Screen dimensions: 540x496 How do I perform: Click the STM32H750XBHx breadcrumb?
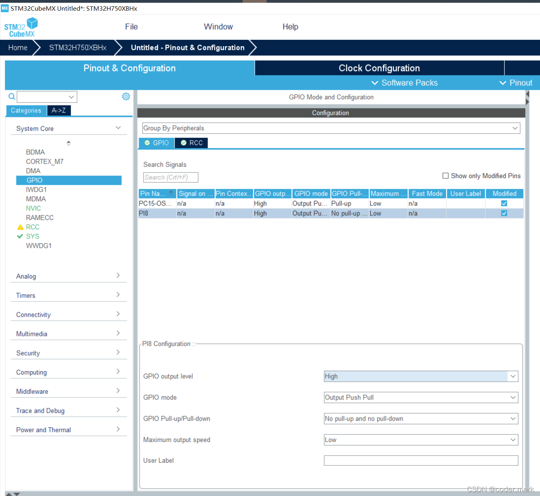tap(78, 48)
